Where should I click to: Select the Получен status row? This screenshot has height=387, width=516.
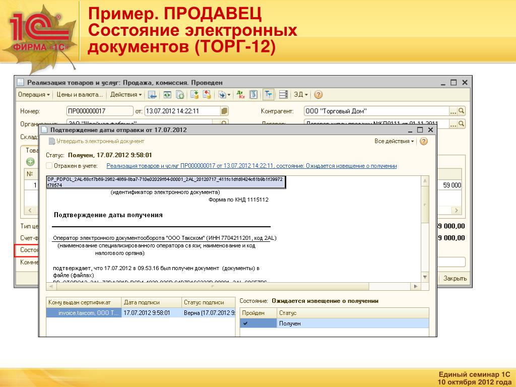pos(335,324)
